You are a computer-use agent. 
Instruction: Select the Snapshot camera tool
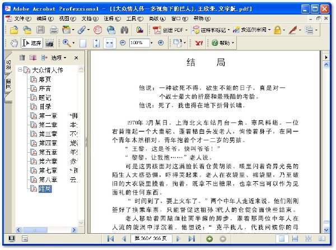click(x=49, y=44)
